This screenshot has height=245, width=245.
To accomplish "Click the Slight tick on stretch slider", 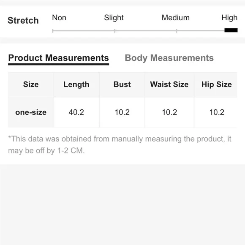I will (115, 30).
